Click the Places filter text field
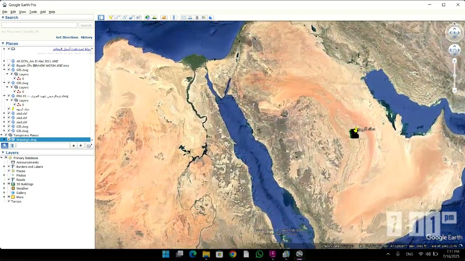This screenshot has height=261, width=465. coord(43,146)
